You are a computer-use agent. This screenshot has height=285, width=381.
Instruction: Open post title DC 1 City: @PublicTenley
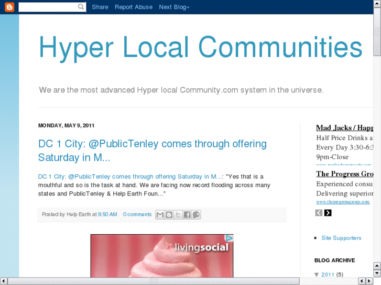click(153, 151)
